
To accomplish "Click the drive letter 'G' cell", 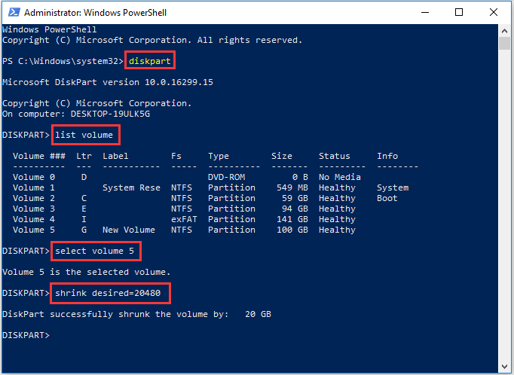I will pyautogui.click(x=84, y=230).
